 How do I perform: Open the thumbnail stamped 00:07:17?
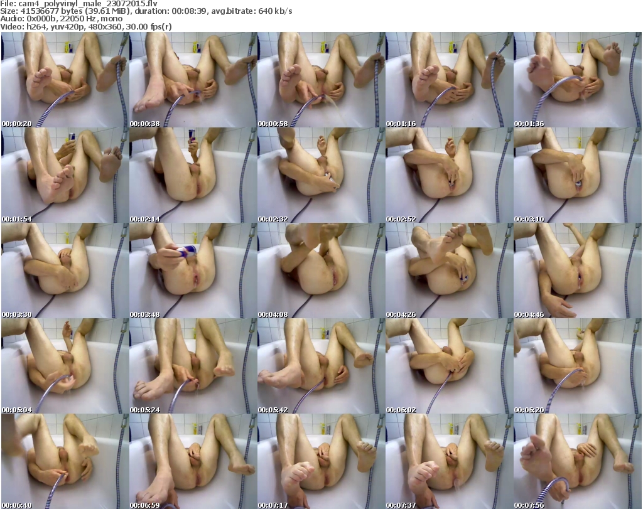click(x=321, y=461)
